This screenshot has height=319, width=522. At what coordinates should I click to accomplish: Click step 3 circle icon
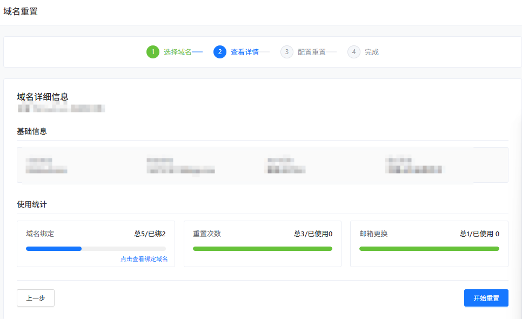pyautogui.click(x=286, y=52)
